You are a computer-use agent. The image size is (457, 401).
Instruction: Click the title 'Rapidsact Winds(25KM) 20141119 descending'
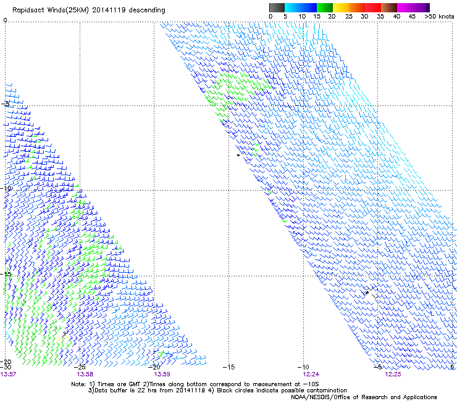pos(88,10)
